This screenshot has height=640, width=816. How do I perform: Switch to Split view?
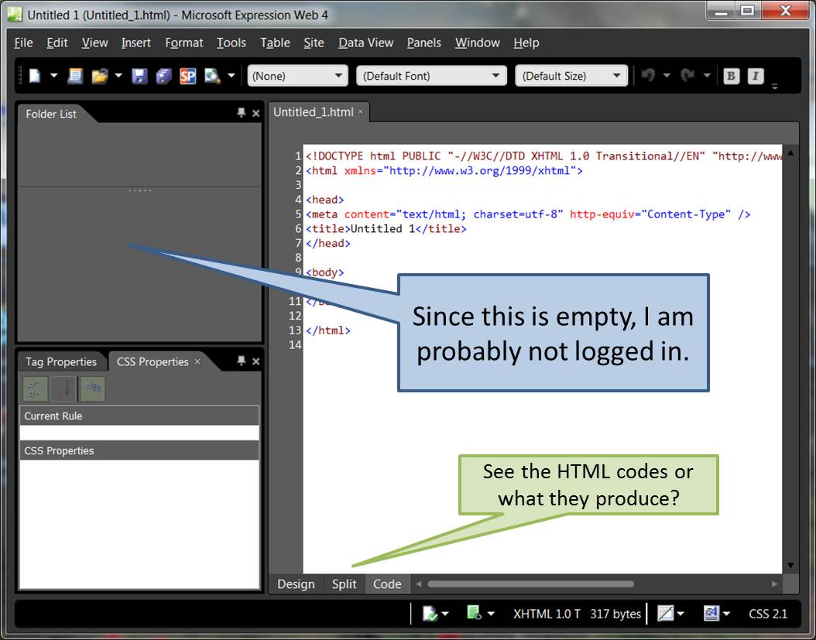point(345,584)
